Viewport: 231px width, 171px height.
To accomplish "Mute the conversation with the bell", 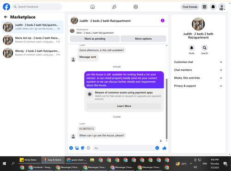I will (192, 48).
